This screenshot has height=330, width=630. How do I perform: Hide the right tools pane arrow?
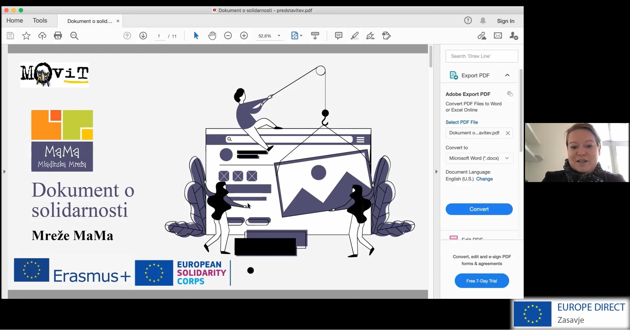click(x=436, y=172)
